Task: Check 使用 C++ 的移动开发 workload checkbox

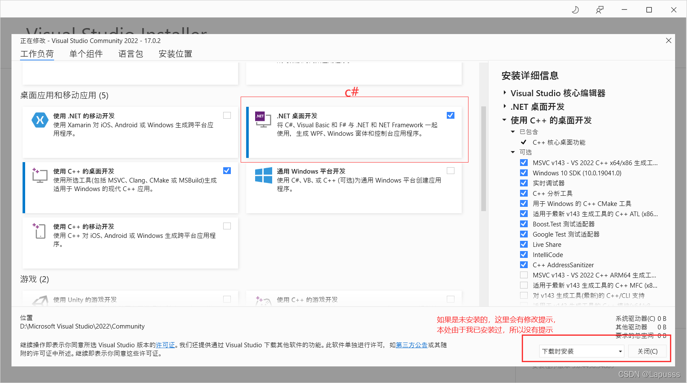Action: (x=227, y=226)
